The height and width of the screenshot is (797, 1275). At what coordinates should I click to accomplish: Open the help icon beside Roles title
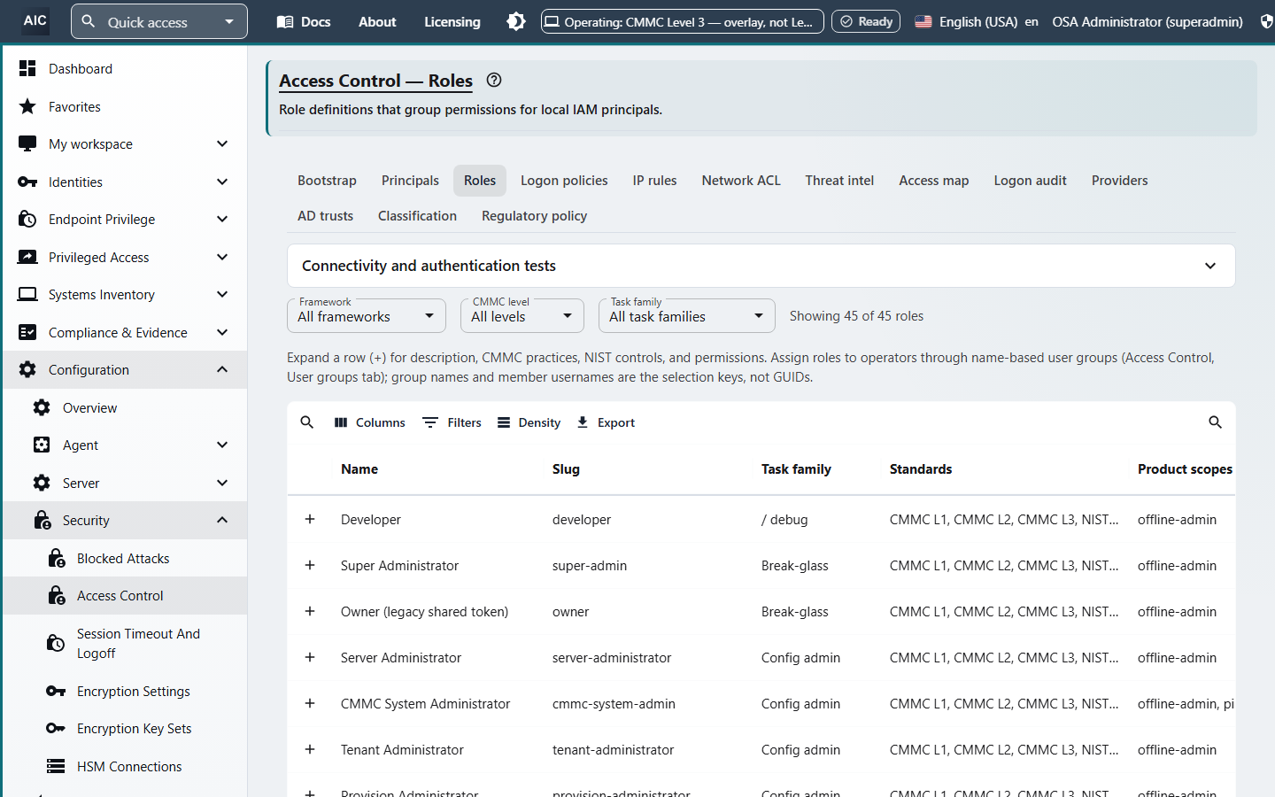click(x=494, y=80)
